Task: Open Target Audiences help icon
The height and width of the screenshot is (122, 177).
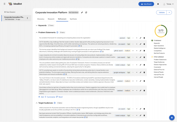Action: click(55, 103)
